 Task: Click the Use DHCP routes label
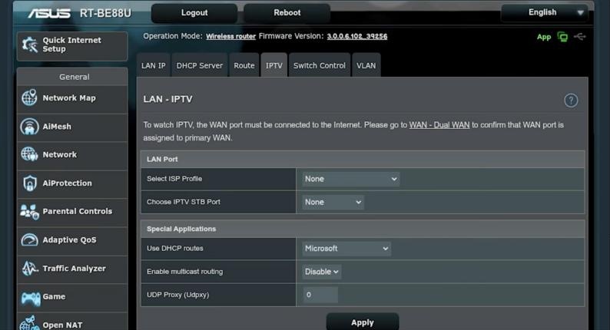point(174,249)
